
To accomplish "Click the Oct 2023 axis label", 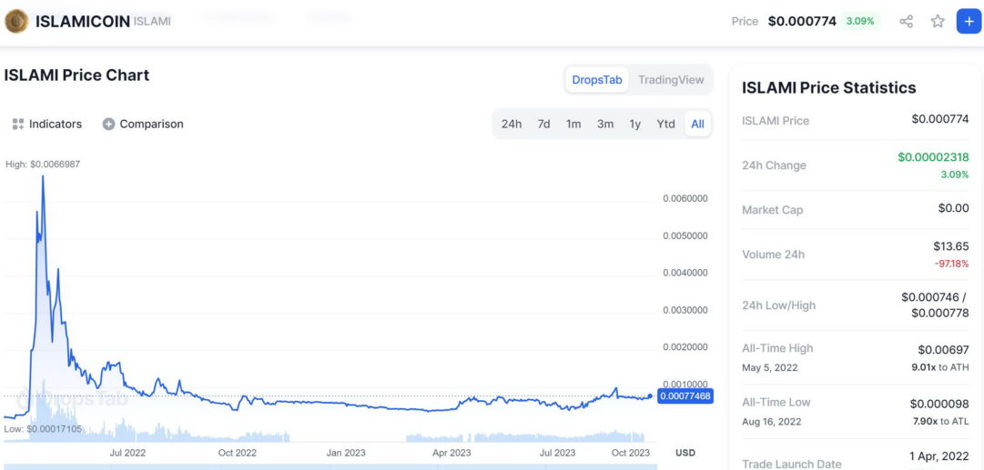I will pos(632,453).
